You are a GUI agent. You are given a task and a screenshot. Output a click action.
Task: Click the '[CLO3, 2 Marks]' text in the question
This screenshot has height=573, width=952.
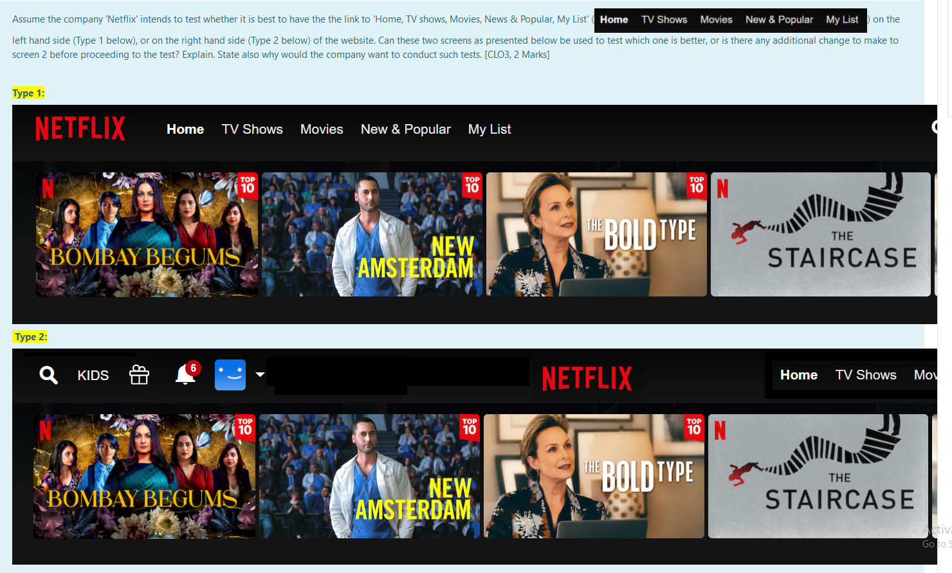click(517, 55)
